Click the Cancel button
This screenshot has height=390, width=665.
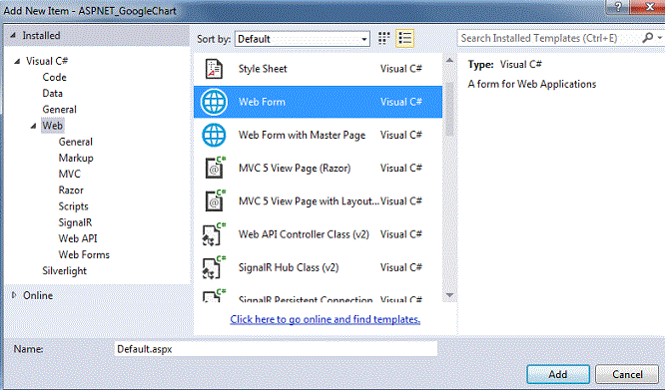point(627,374)
